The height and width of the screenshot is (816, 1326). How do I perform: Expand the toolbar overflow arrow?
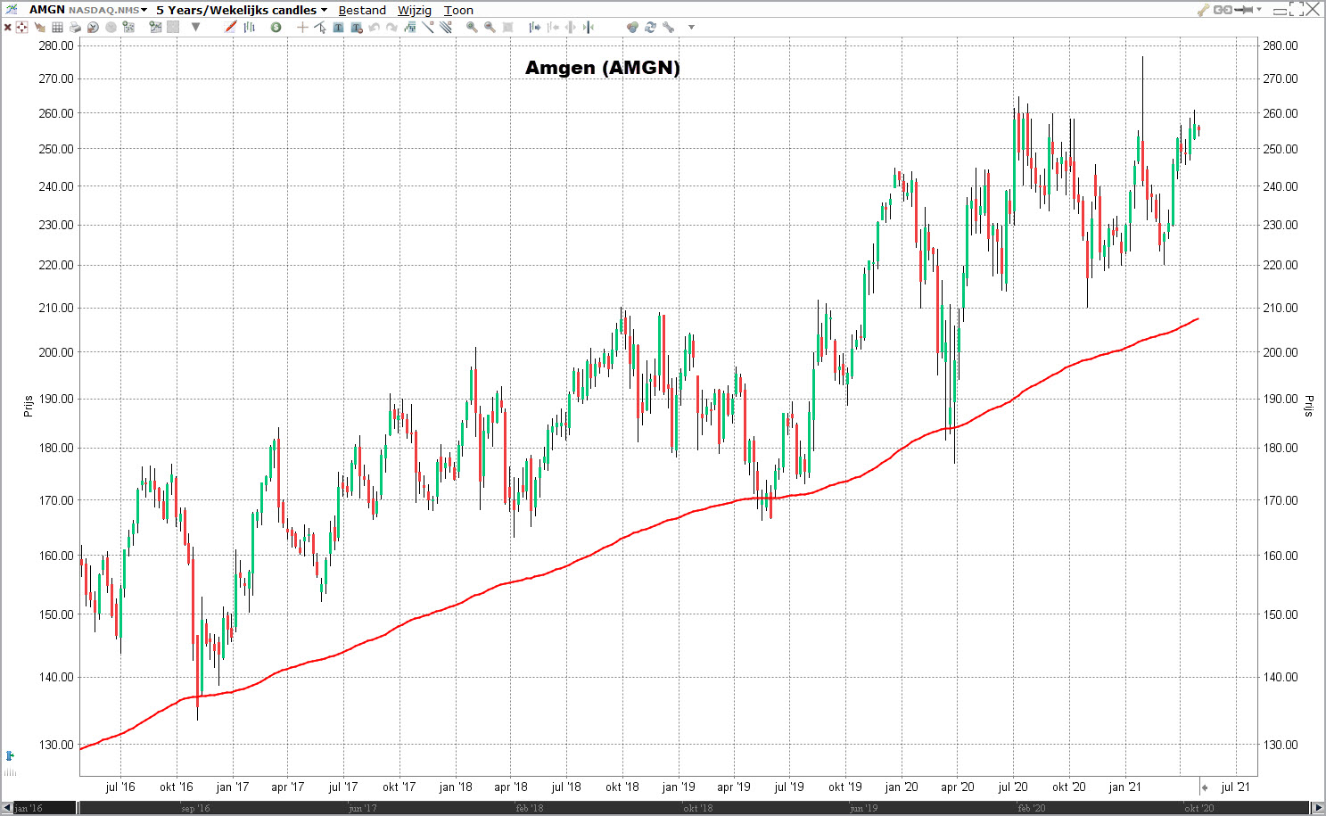tap(691, 27)
